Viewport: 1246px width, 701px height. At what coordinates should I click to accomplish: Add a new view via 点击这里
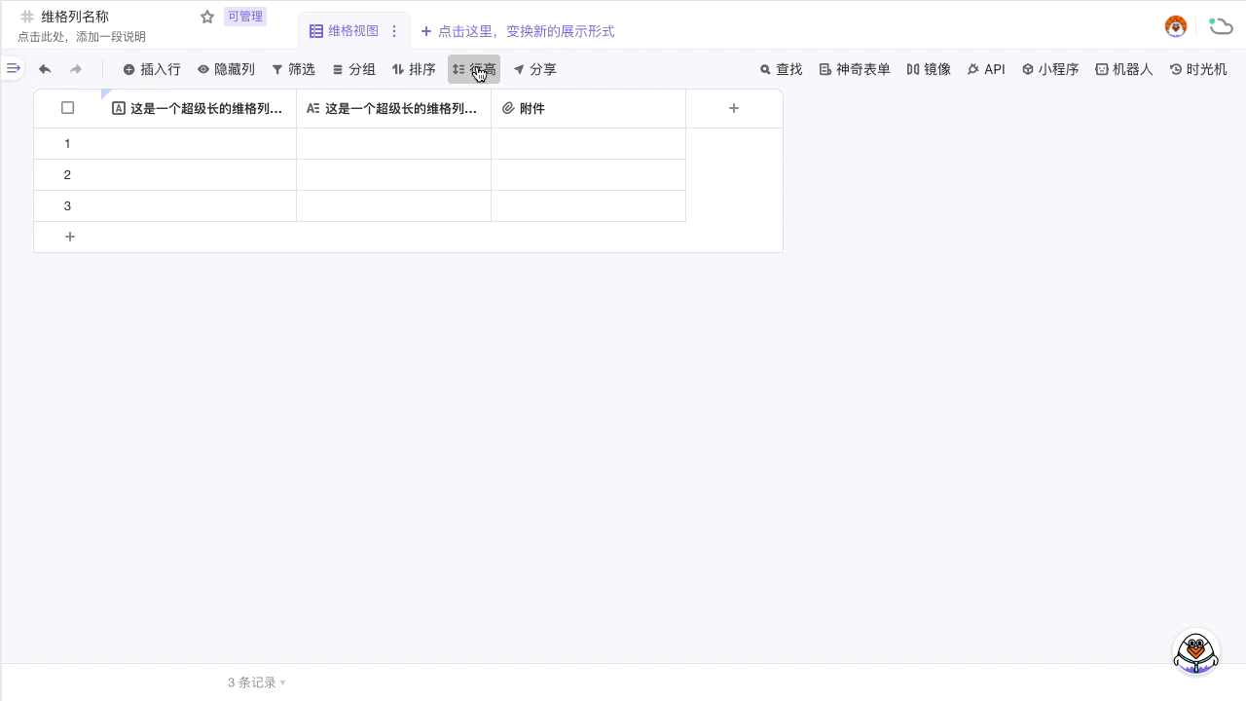click(x=517, y=31)
